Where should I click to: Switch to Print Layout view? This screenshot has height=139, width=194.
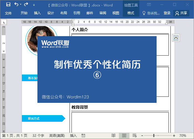[x=124, y=136]
